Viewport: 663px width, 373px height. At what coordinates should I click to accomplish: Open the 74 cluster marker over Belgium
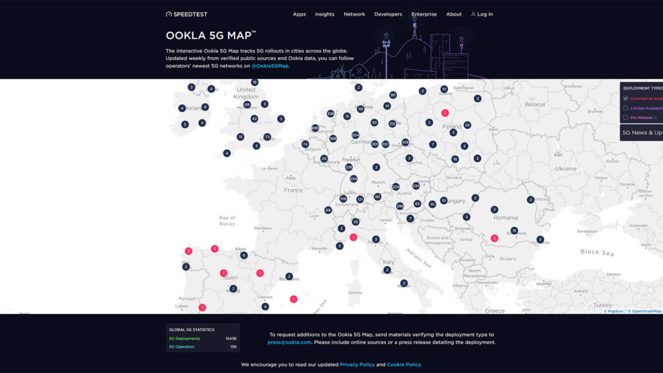[306, 144]
